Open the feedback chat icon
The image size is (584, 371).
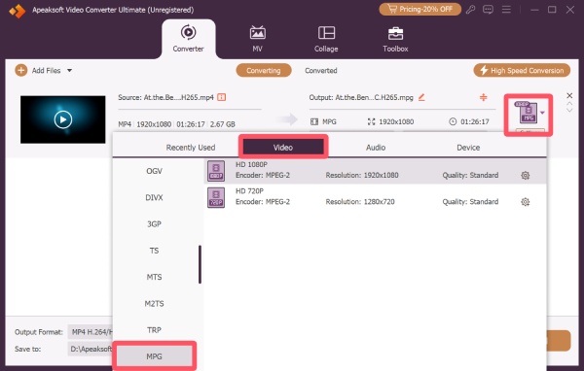(488, 10)
